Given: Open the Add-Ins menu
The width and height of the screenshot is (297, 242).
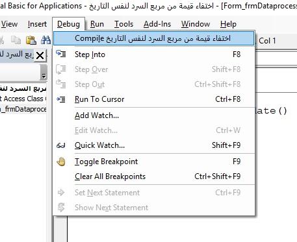Looking at the screenshot, I should point(157,24).
